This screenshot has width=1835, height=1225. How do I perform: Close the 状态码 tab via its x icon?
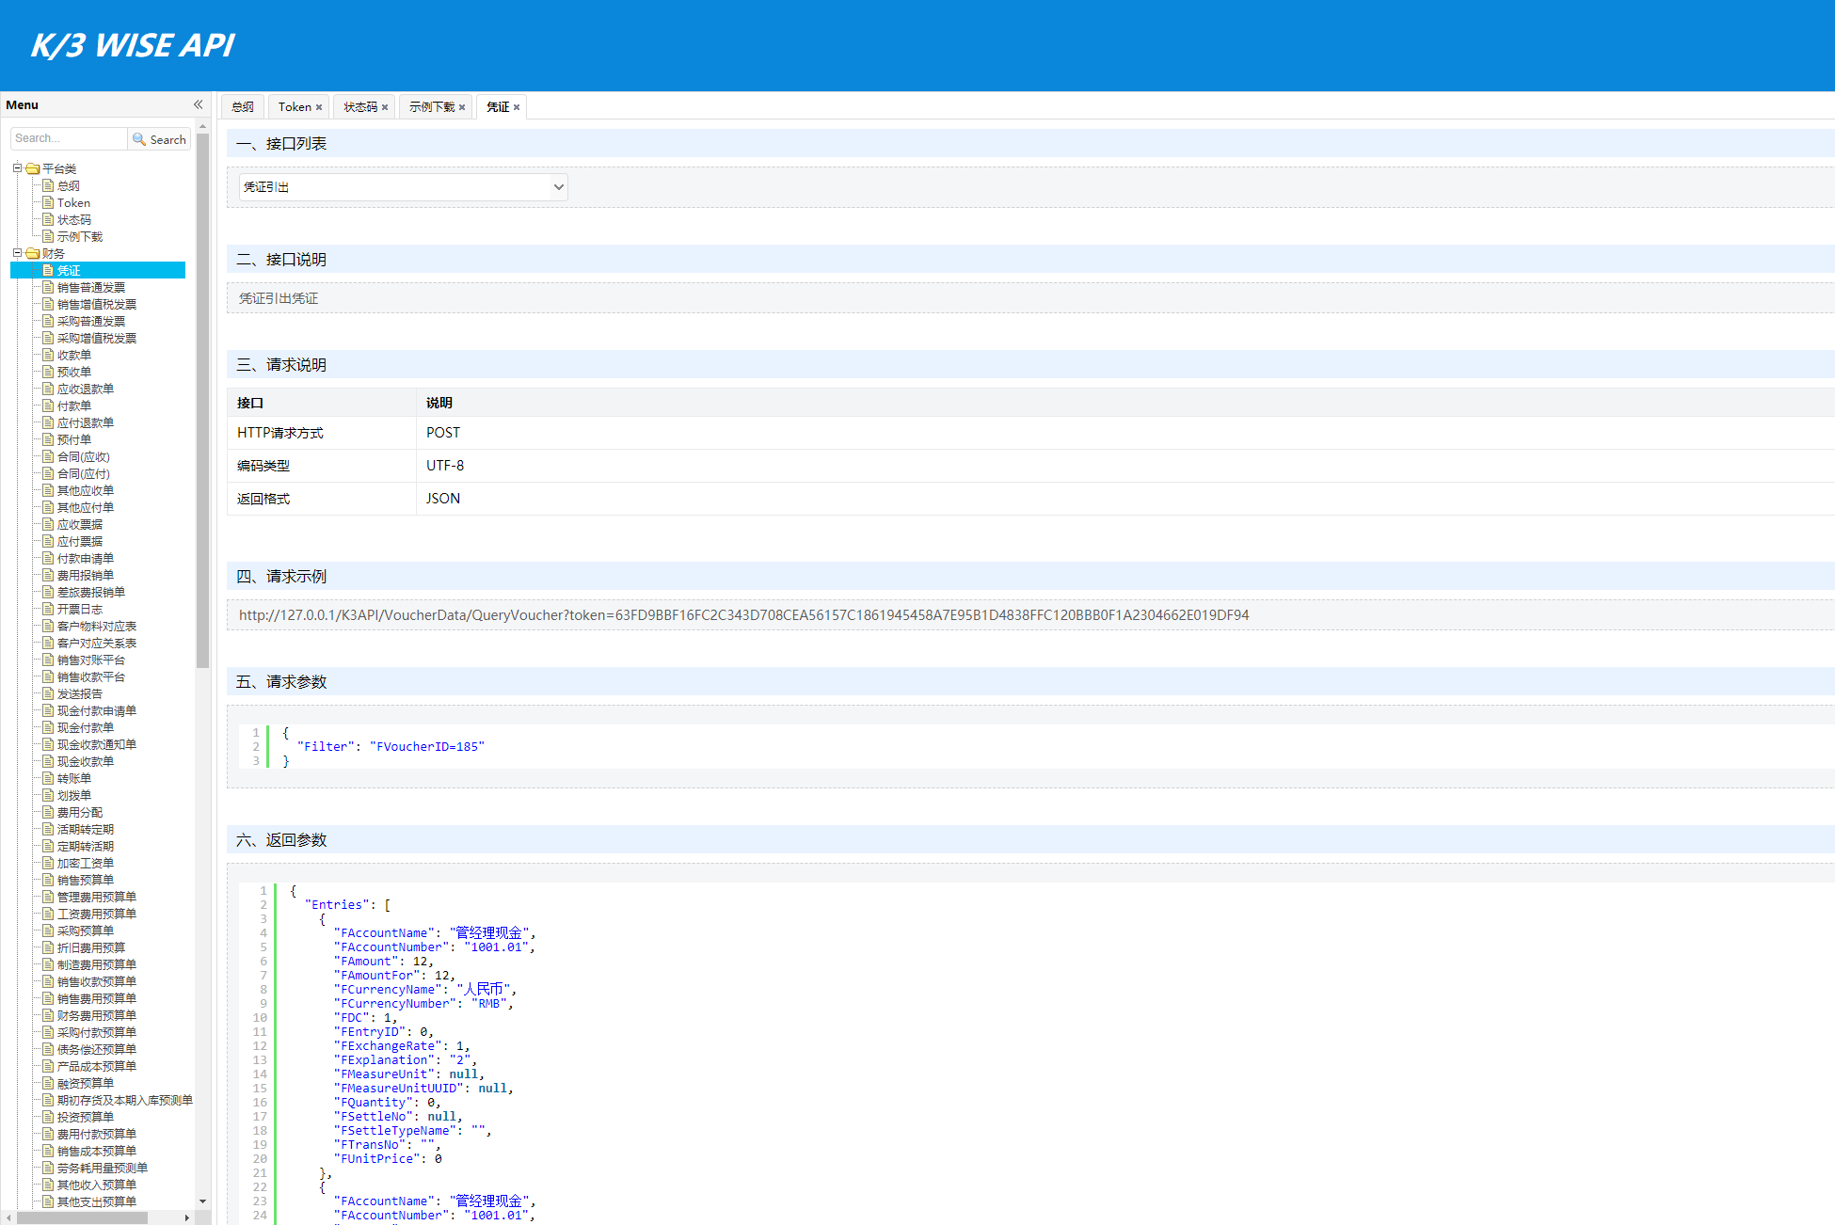[385, 107]
